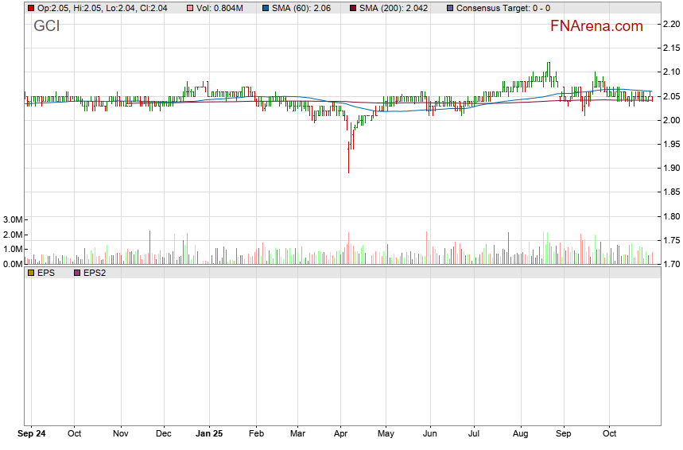The image size is (683, 450).
Task: Click the Aug label on time axis
Action: pyautogui.click(x=520, y=434)
